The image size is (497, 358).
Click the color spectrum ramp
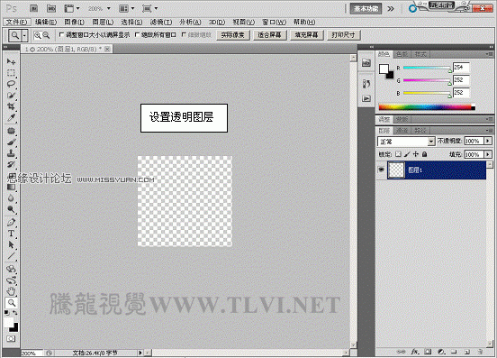click(427, 107)
